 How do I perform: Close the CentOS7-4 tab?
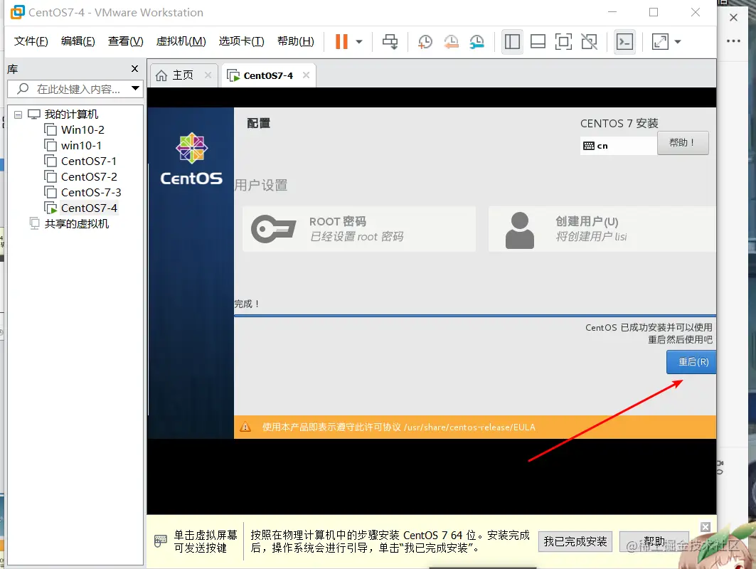click(x=306, y=75)
